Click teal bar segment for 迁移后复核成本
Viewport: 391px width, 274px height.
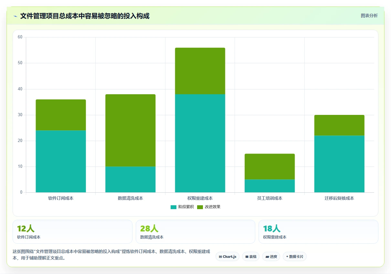(339, 164)
